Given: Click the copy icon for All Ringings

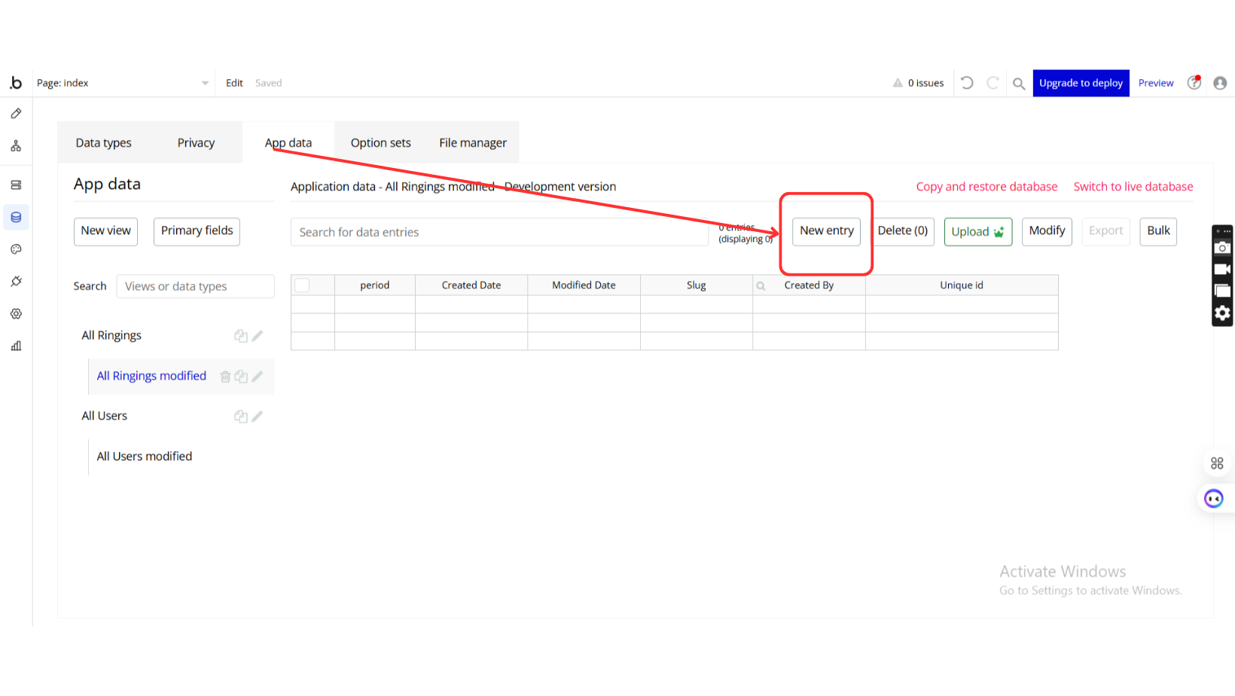Looking at the screenshot, I should tap(241, 336).
